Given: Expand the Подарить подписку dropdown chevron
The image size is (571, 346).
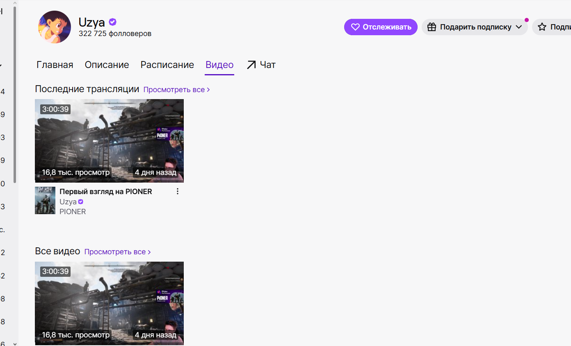Looking at the screenshot, I should pyautogui.click(x=519, y=27).
